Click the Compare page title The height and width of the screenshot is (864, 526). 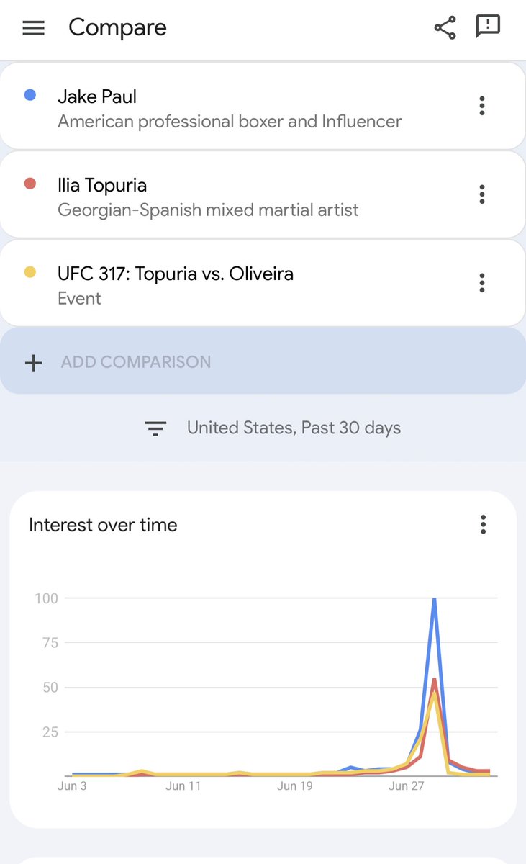pyautogui.click(x=117, y=28)
